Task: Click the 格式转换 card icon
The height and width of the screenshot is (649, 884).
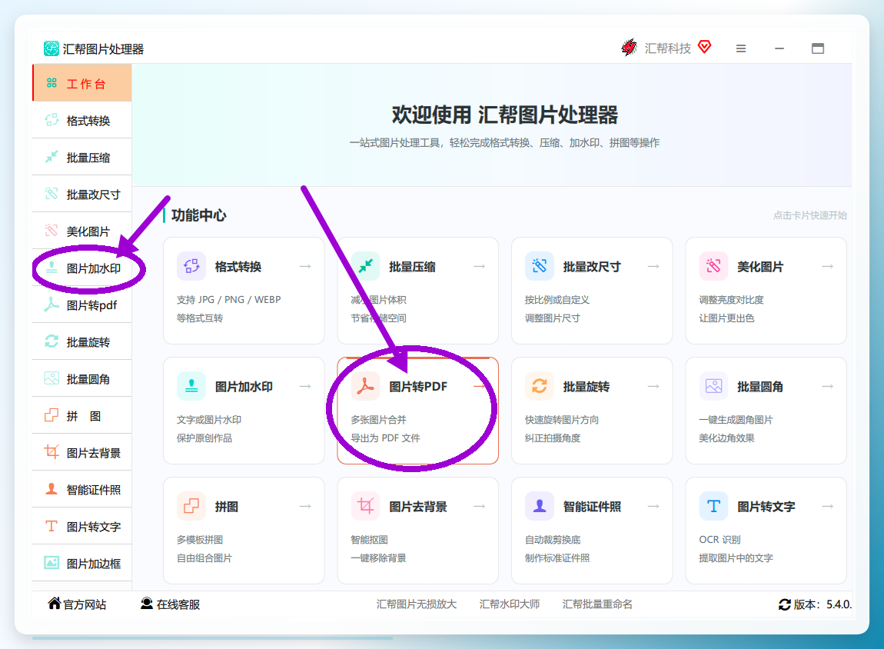Action: tap(191, 266)
